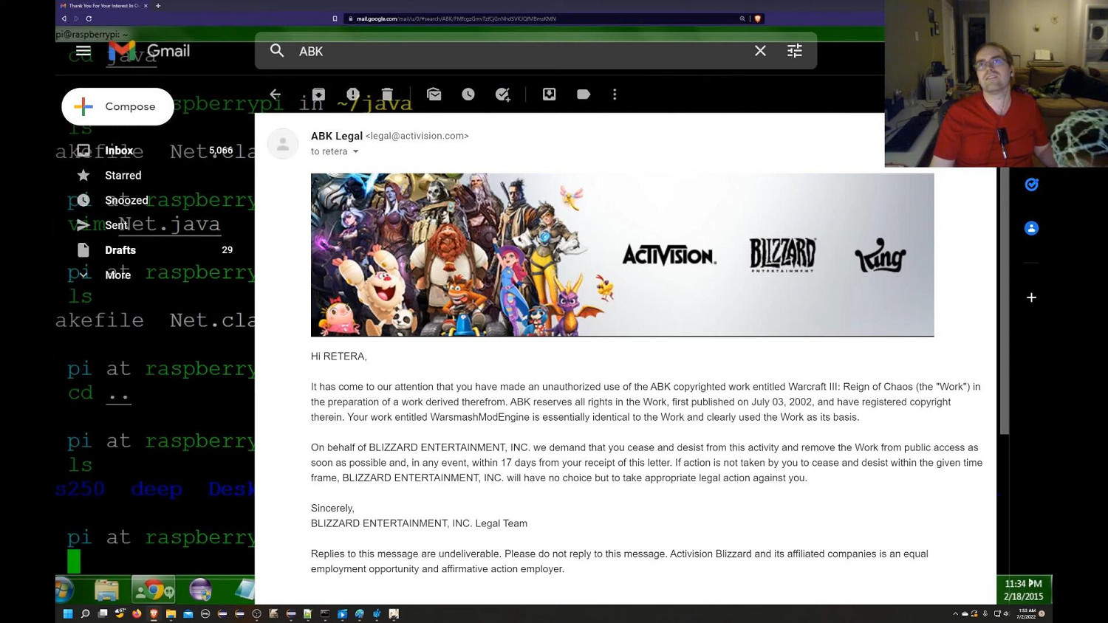Archive this email

coord(318,94)
